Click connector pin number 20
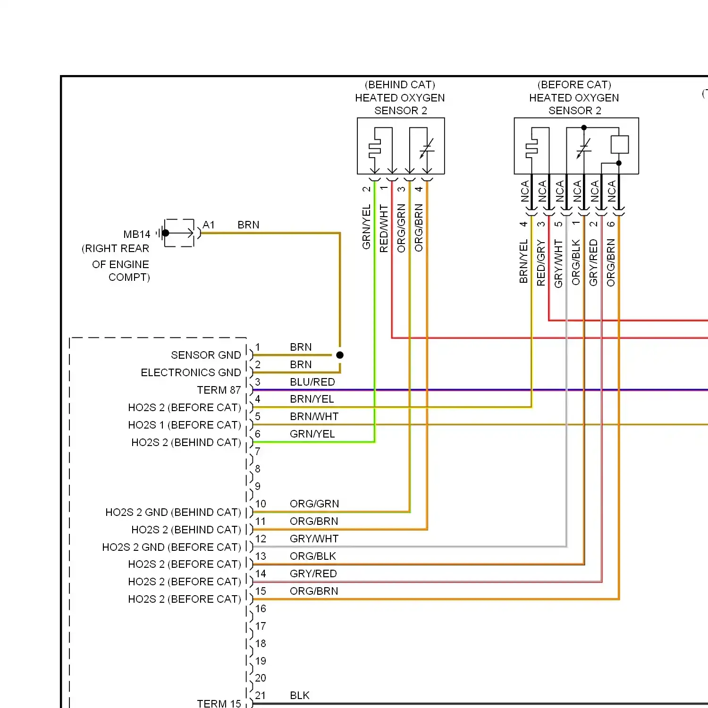This screenshot has height=708, width=708. point(261,678)
